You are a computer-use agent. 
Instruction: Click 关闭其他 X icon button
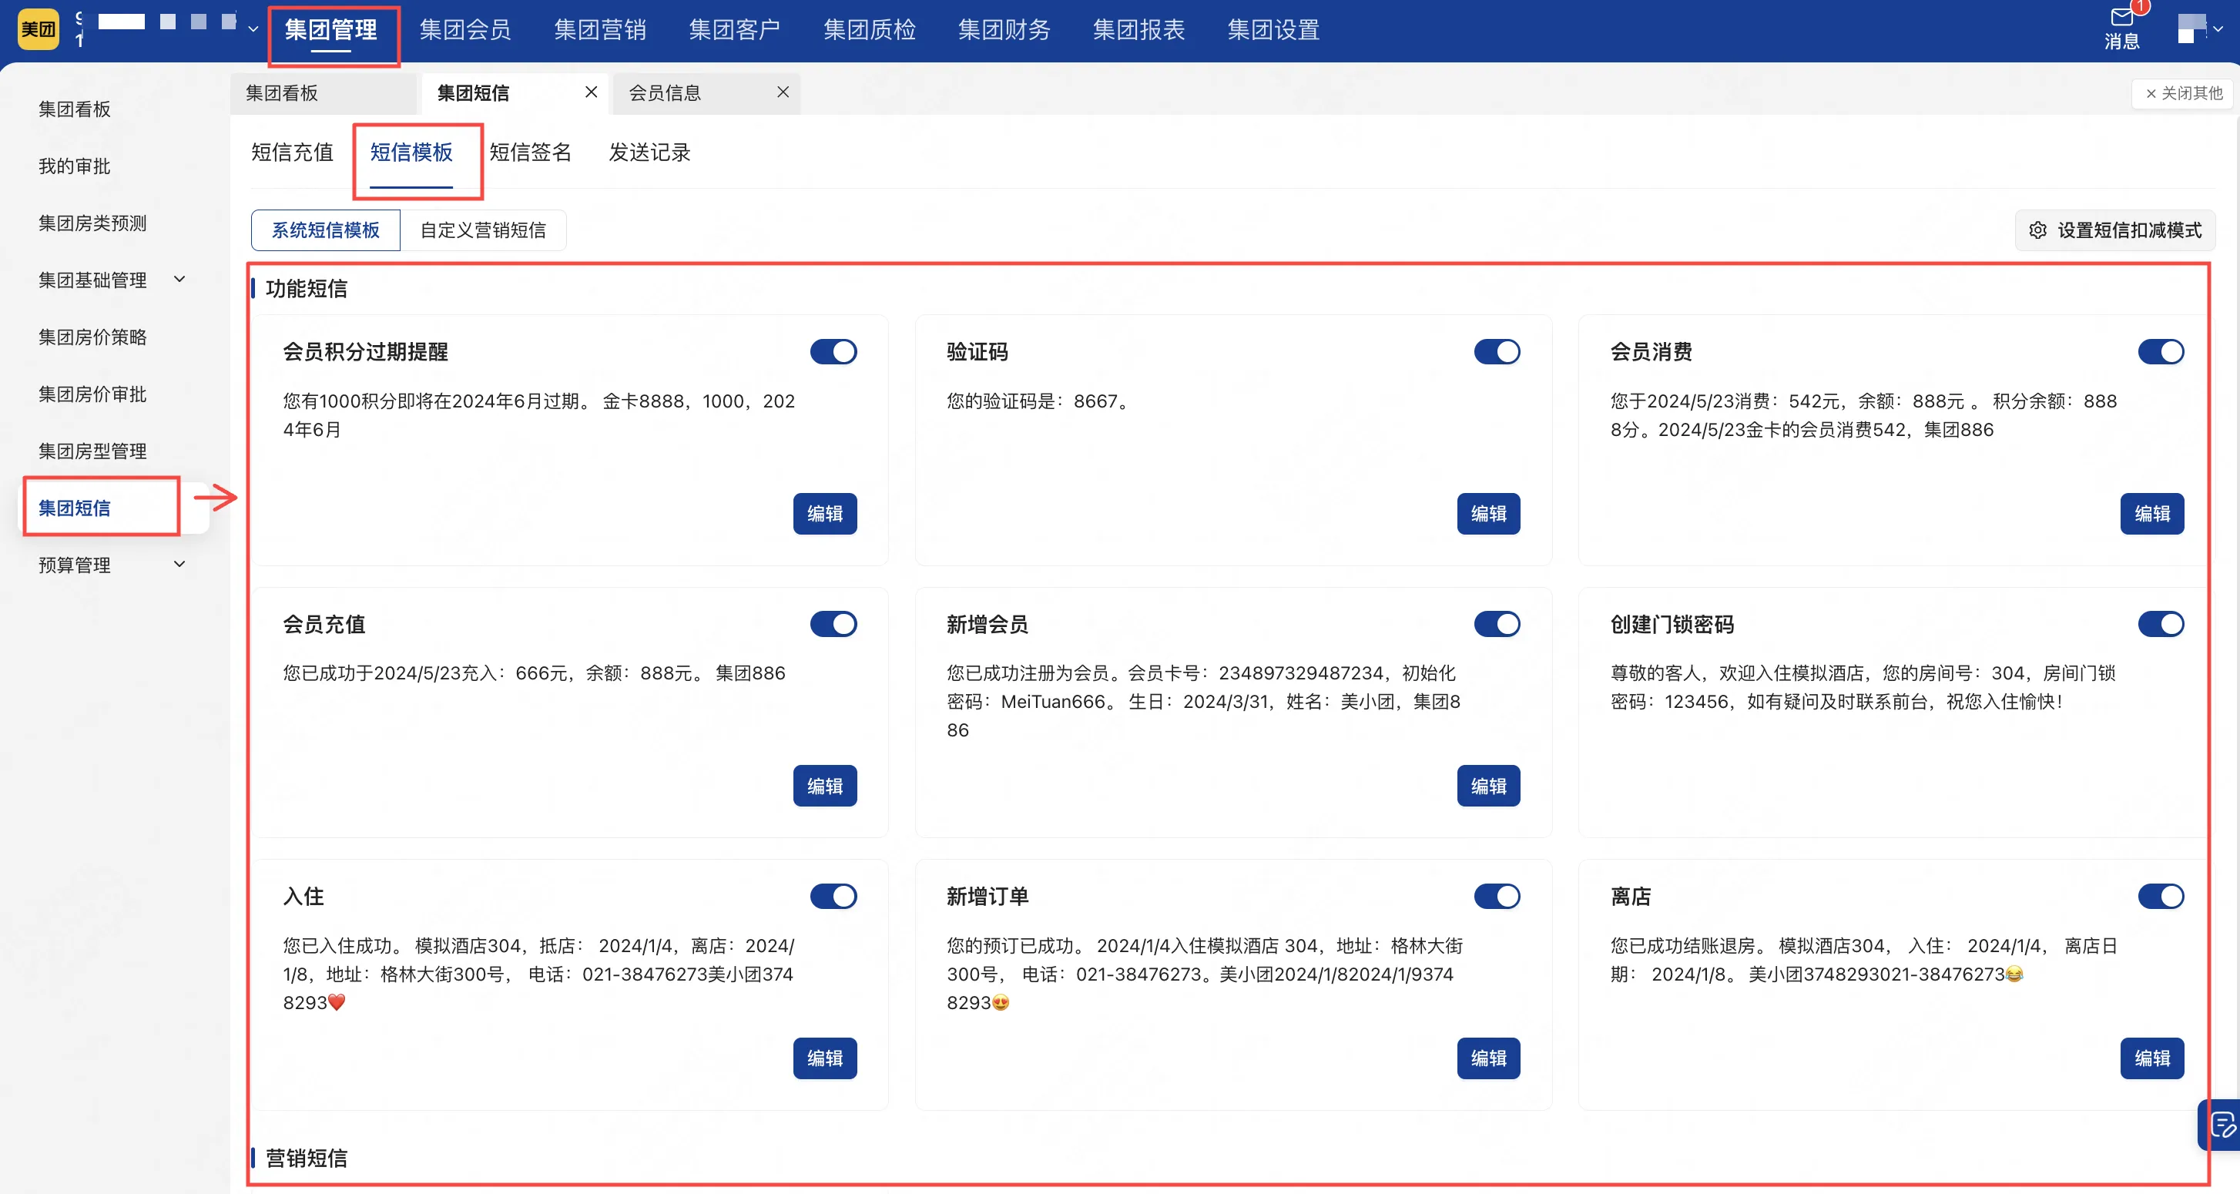click(2151, 94)
